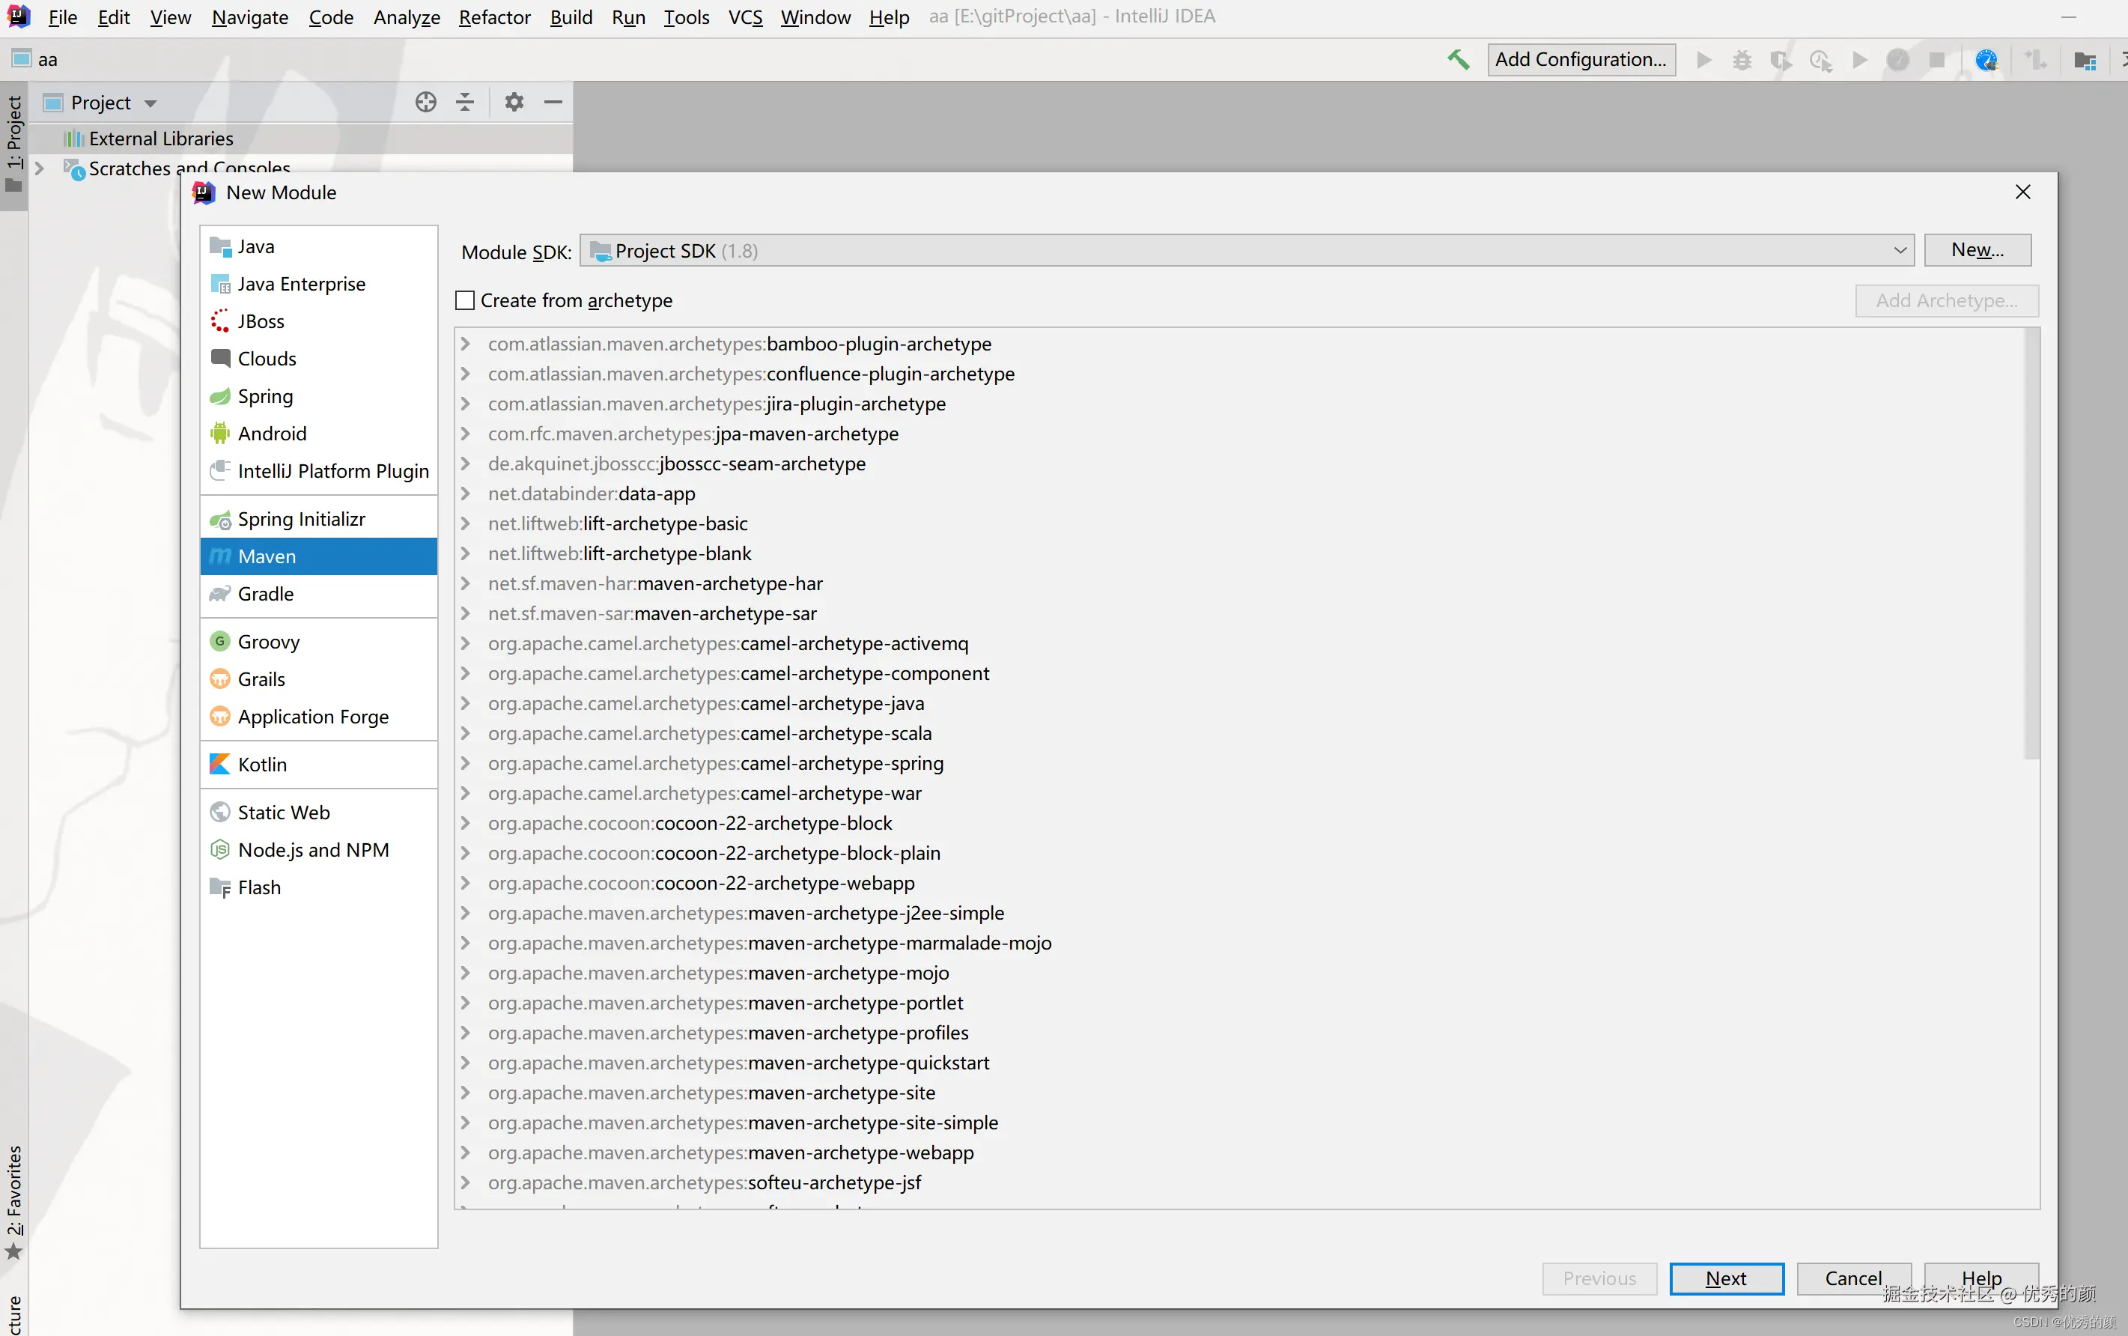This screenshot has height=1336, width=2128.
Task: Click the Next button
Action: click(x=1725, y=1278)
